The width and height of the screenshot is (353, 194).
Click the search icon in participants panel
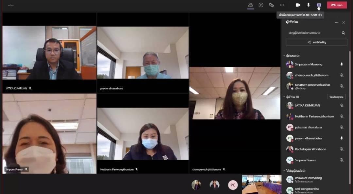pos(343,33)
